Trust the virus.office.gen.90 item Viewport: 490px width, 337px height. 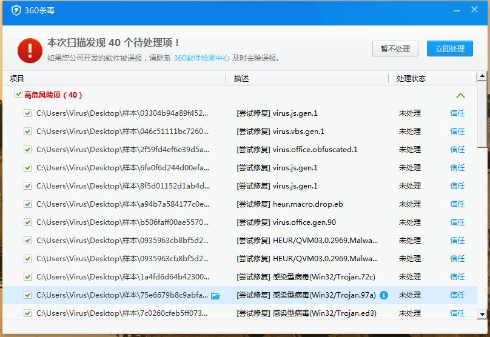(457, 222)
